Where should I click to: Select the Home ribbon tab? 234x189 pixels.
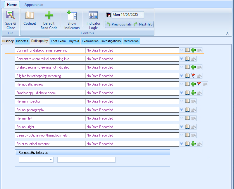coord(12,5)
